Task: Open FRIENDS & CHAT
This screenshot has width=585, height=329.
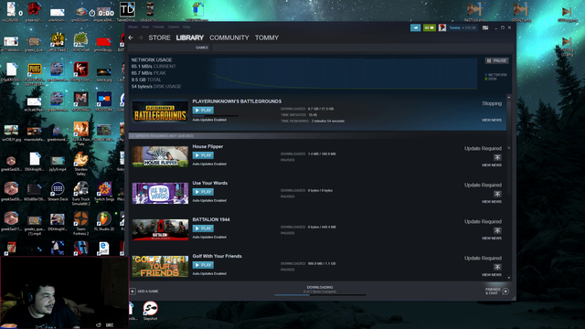Action: (x=493, y=292)
